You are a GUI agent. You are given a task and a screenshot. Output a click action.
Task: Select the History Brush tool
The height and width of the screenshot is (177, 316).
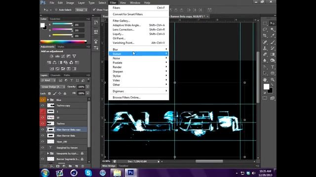[273, 48]
